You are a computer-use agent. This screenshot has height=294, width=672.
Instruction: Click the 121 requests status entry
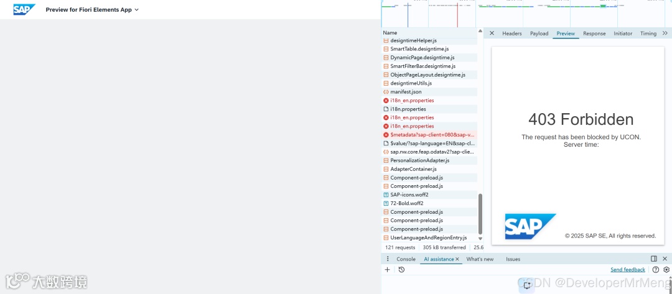[400, 247]
